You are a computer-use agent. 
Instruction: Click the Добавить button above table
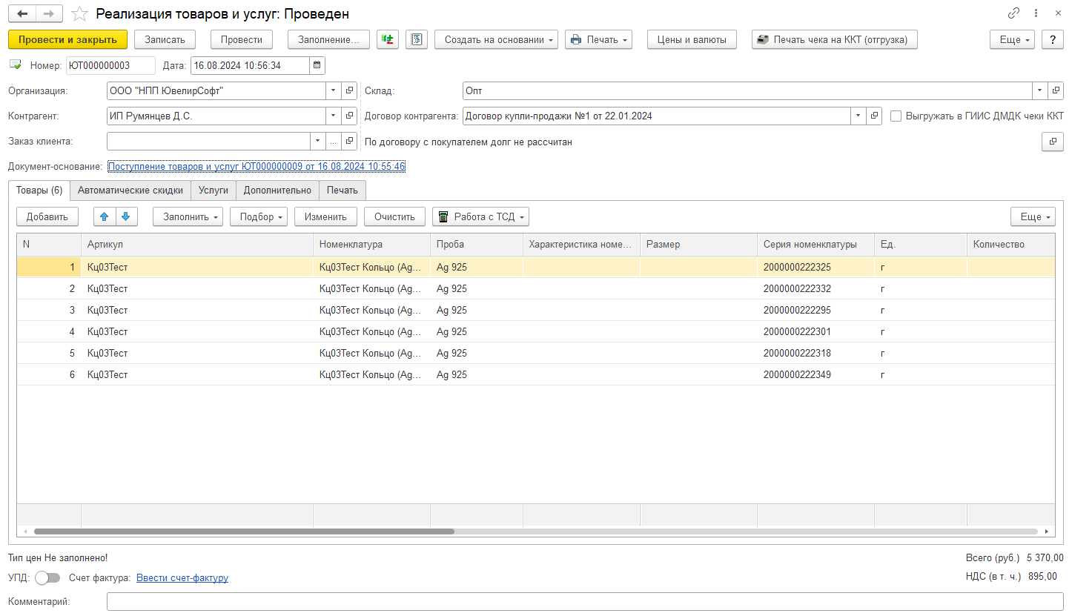tap(47, 216)
